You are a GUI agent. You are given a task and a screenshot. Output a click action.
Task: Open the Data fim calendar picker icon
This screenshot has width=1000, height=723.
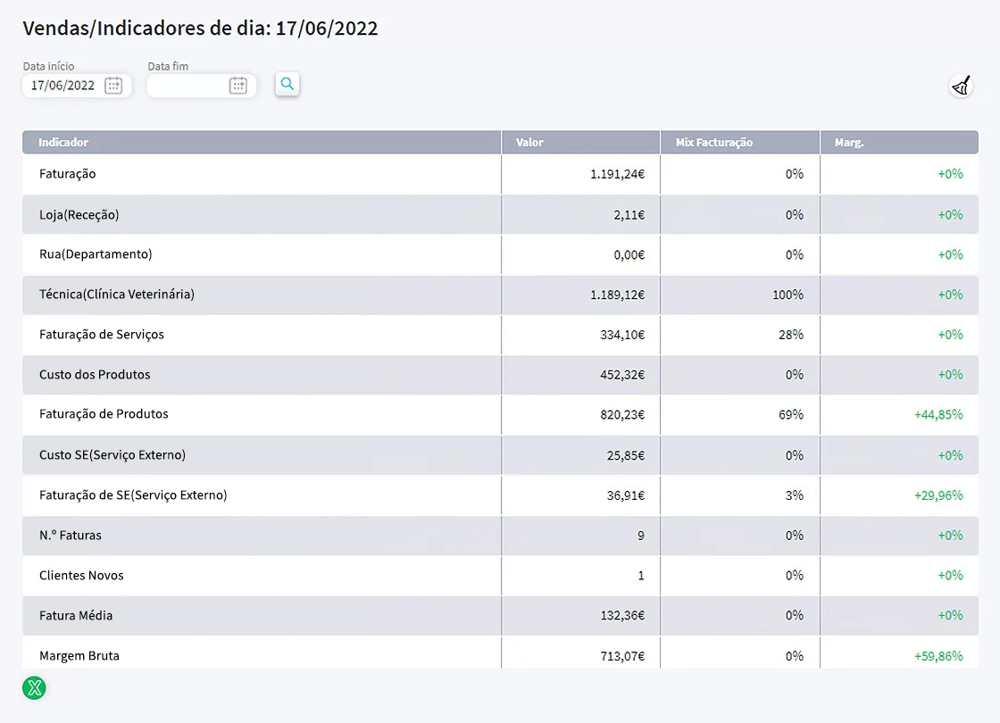(237, 86)
